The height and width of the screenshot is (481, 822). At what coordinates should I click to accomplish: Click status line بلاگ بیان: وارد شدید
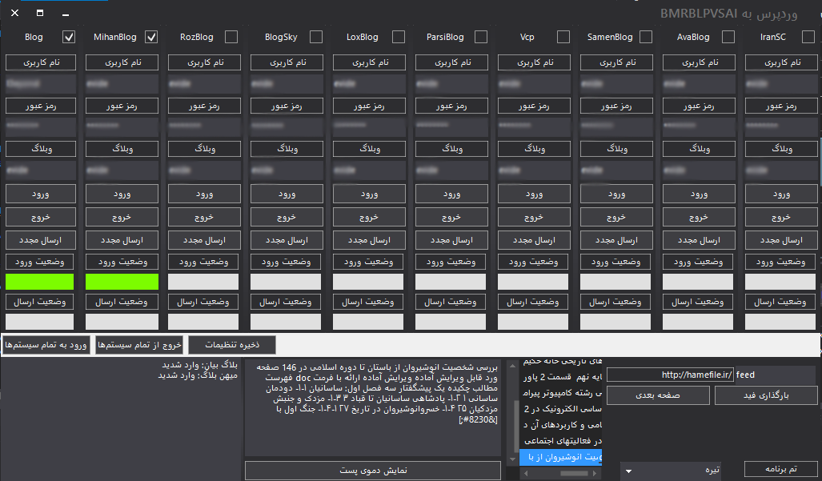tap(199, 365)
